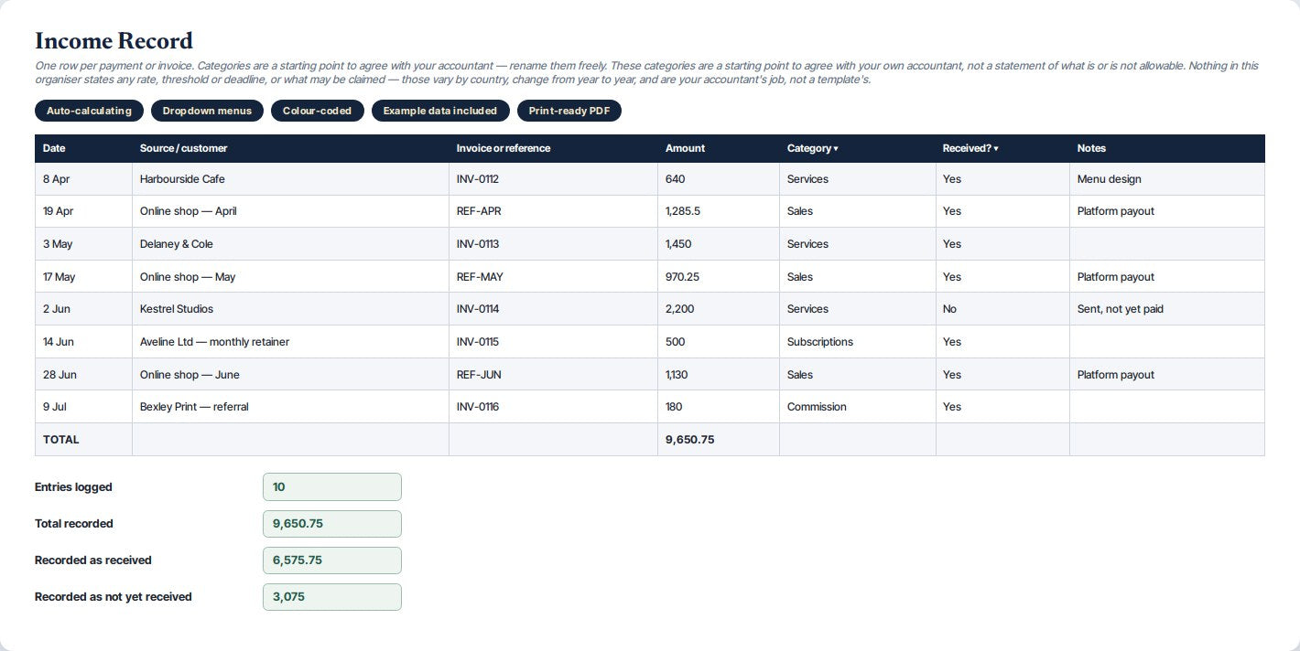The height and width of the screenshot is (651, 1300).
Task: Select the REF-JUN reference cell
Action: pyautogui.click(x=553, y=375)
